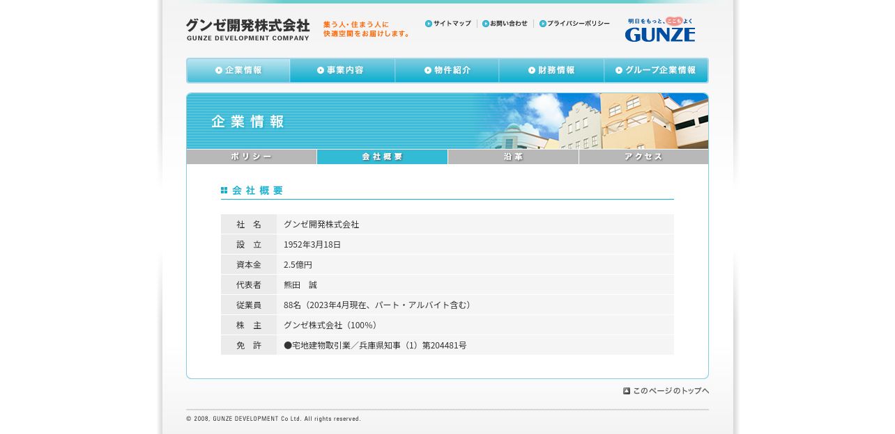The height and width of the screenshot is (434, 895).
Task: Click the 企業情報 banner image
Action: pos(447,121)
